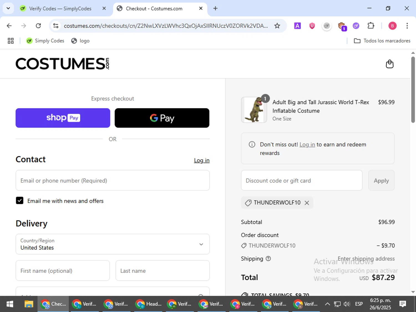
Task: Open the grey round extension icon
Action: [x=327, y=26]
